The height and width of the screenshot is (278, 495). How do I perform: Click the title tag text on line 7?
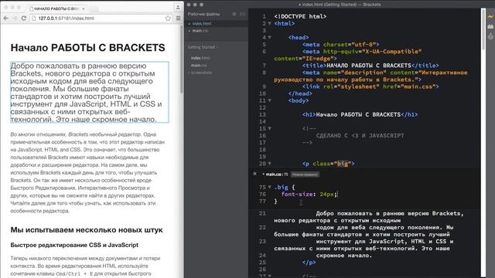[369, 66]
